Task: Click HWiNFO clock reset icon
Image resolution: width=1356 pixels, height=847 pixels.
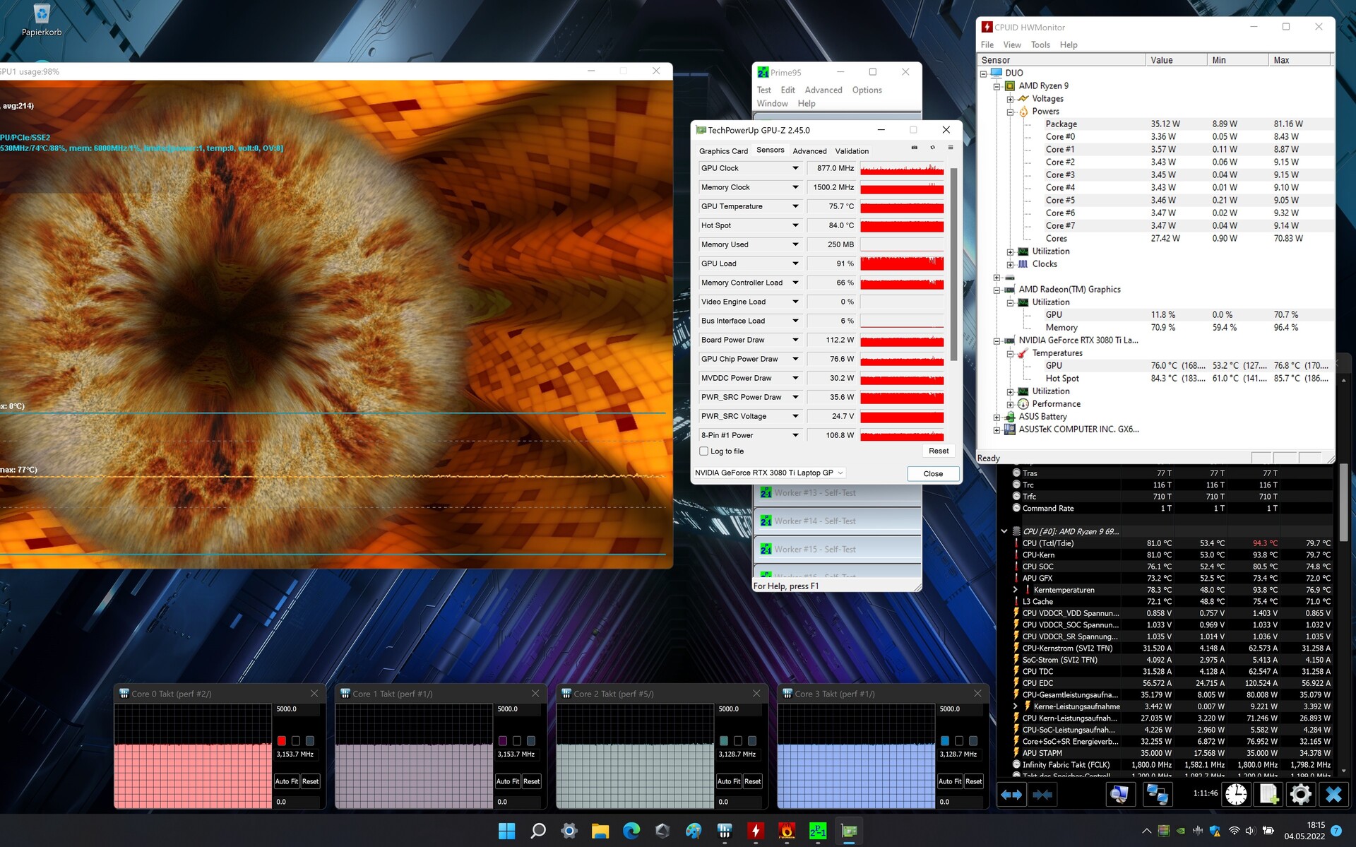Action: click(1236, 794)
